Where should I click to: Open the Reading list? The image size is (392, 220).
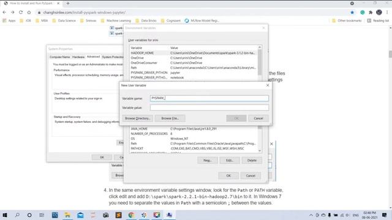tap(378, 21)
